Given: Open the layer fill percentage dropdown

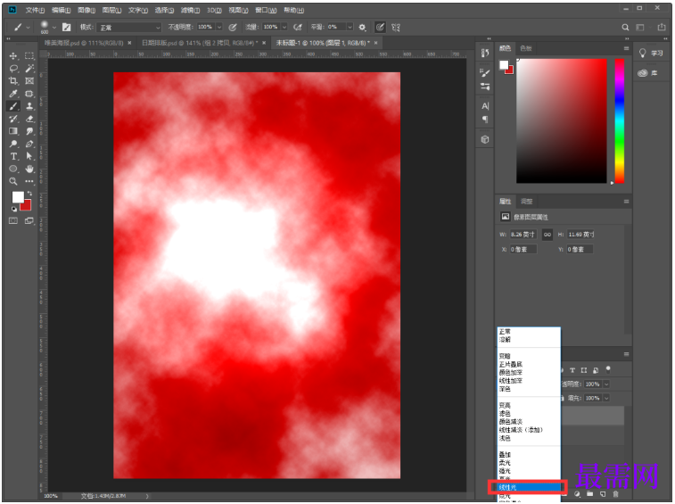Looking at the screenshot, I should click(x=605, y=397).
